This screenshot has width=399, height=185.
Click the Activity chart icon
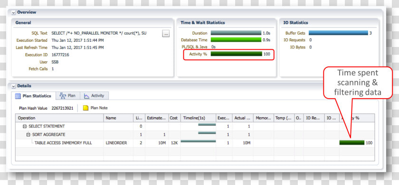[x=86, y=96]
